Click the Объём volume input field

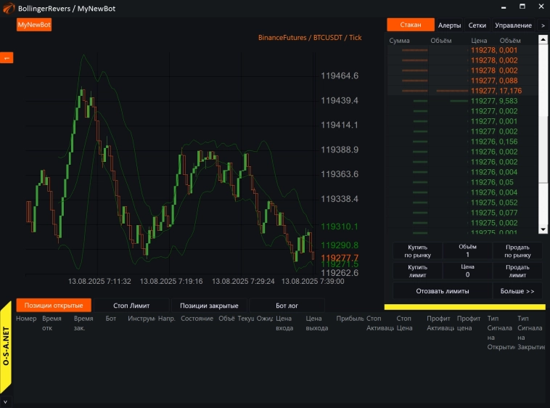pos(467,255)
